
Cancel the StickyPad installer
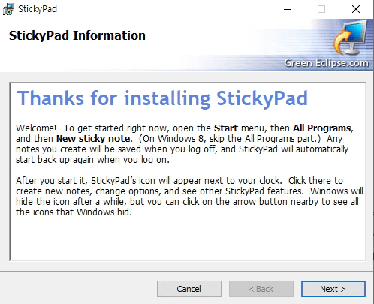tap(189, 289)
